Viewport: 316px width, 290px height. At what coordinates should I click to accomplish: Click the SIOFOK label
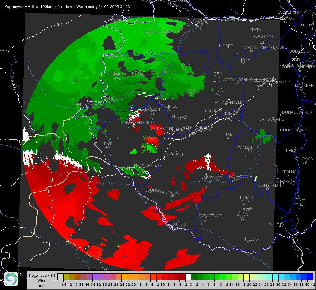(x=230, y=113)
